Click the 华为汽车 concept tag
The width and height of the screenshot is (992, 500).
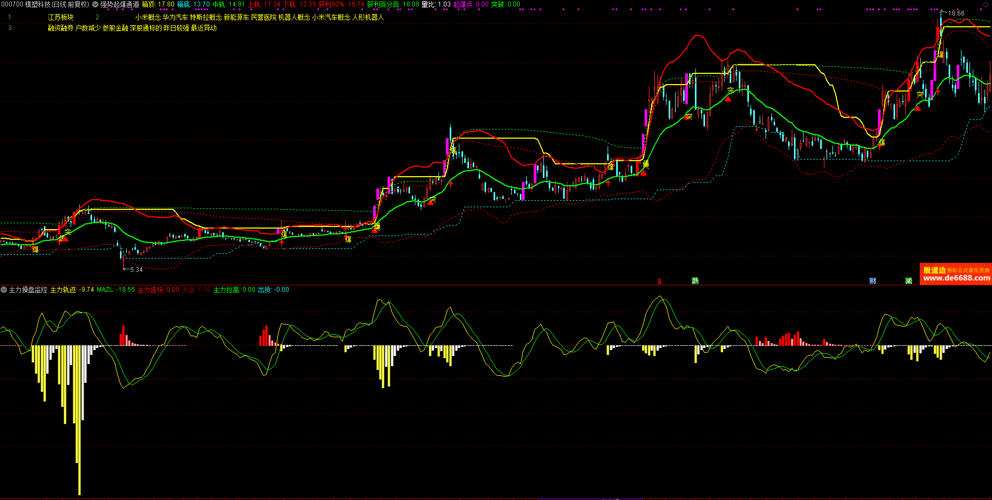(175, 17)
